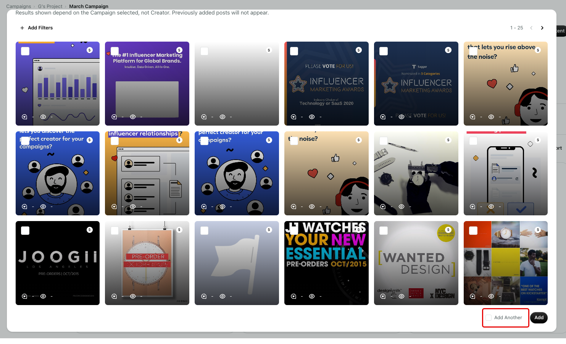566x344 pixels.
Task: Click the comments icon on the blank gray post
Action: point(204,117)
